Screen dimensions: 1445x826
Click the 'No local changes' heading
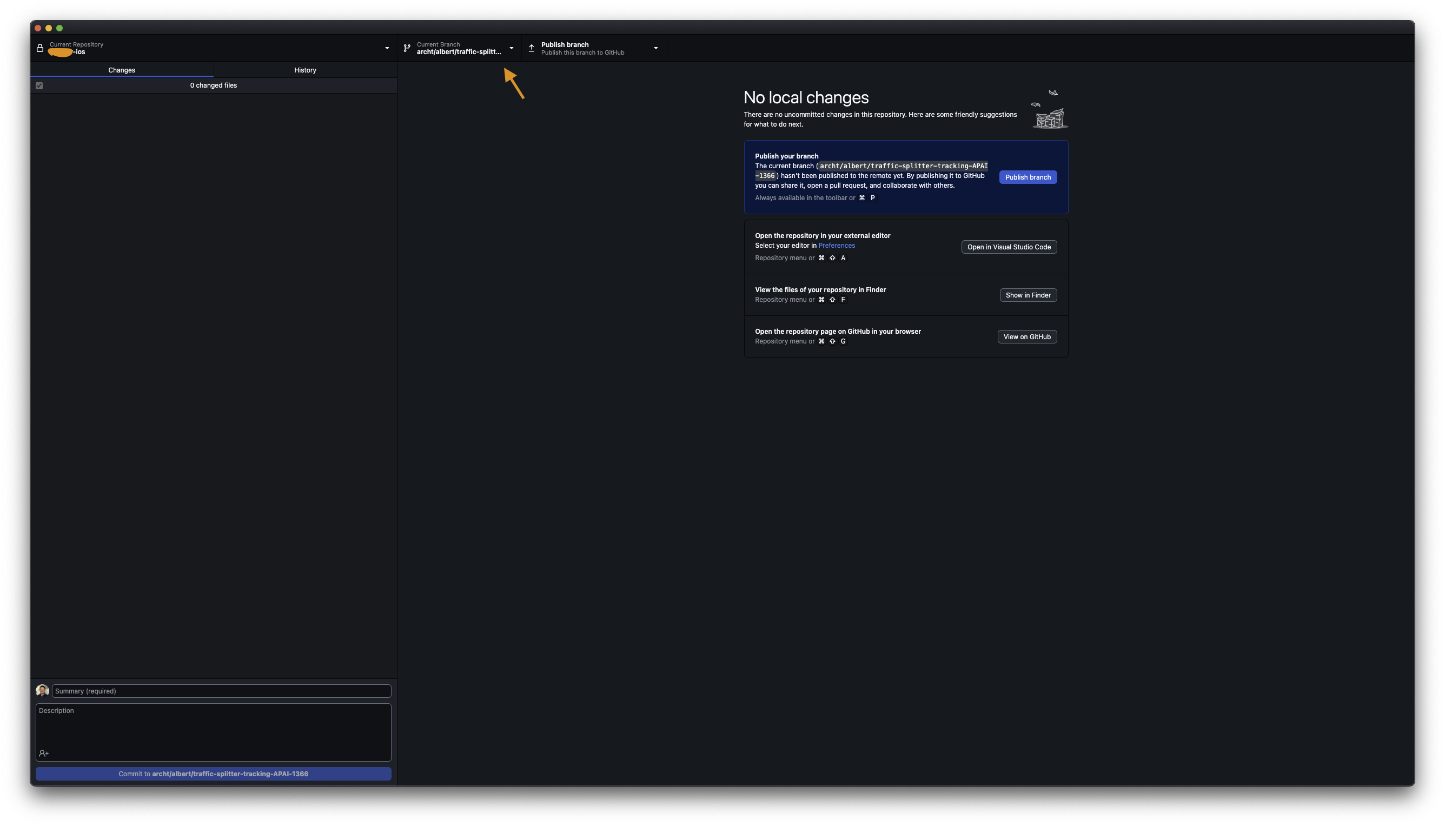806,97
